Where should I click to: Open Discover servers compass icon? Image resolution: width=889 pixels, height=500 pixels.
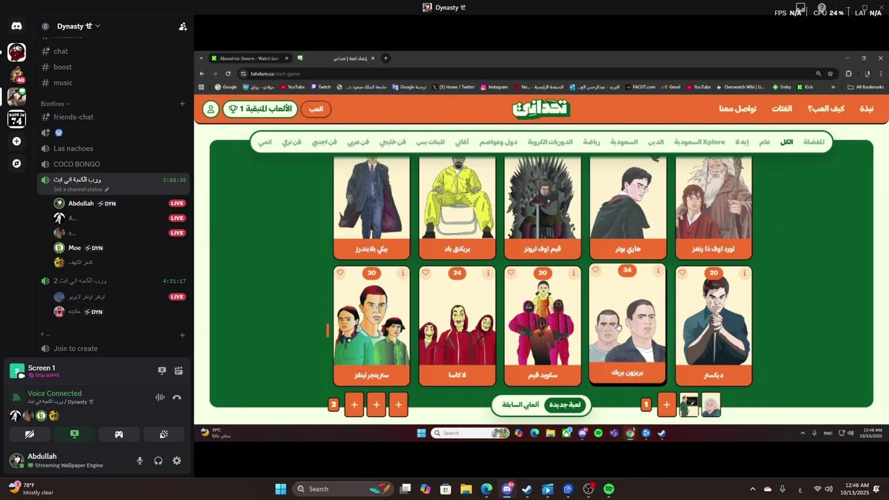point(17,164)
